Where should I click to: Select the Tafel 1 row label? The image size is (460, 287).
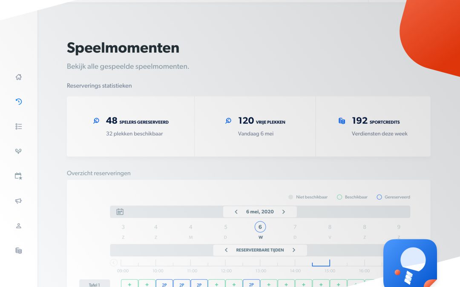pyautogui.click(x=95, y=284)
